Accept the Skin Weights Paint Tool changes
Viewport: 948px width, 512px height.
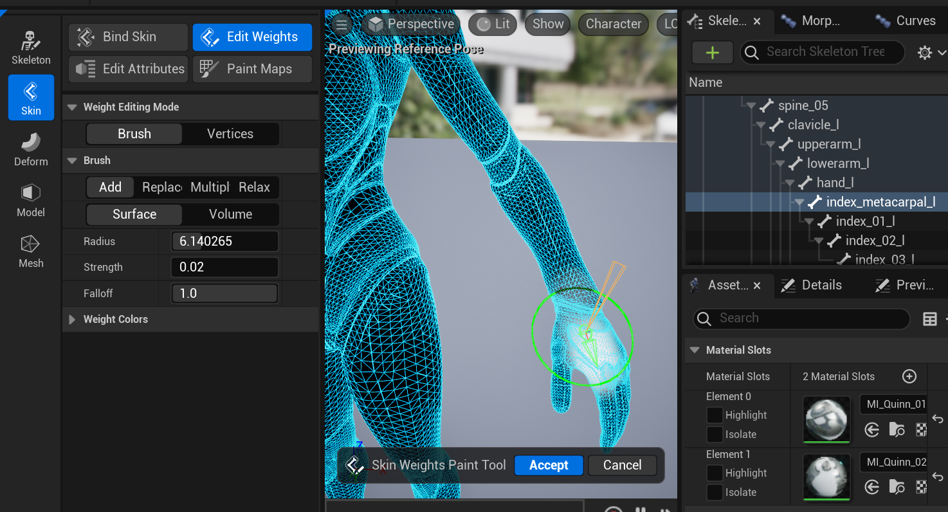tap(549, 465)
